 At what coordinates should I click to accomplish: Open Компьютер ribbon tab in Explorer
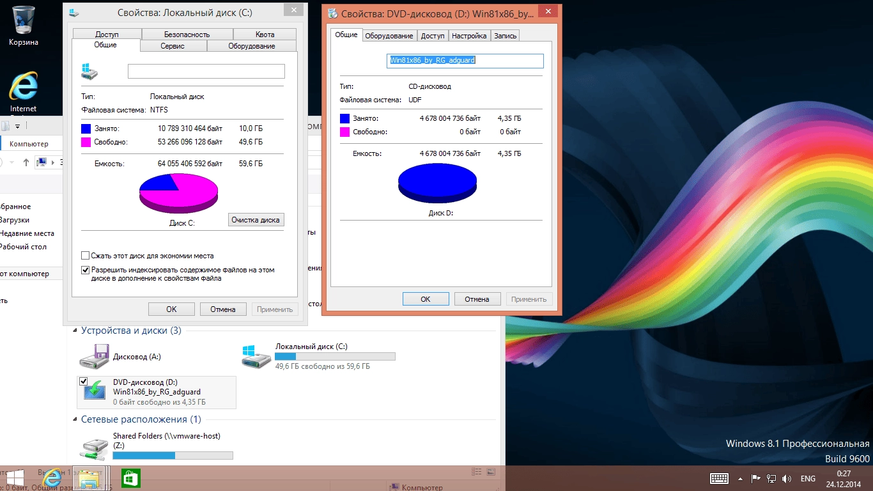[29, 144]
